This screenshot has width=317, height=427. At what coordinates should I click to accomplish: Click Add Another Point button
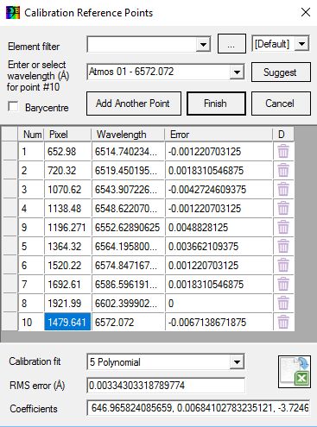click(x=134, y=104)
